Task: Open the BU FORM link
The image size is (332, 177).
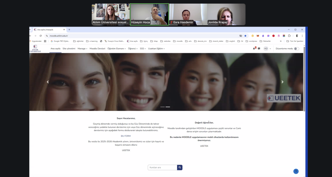Action: point(126,136)
